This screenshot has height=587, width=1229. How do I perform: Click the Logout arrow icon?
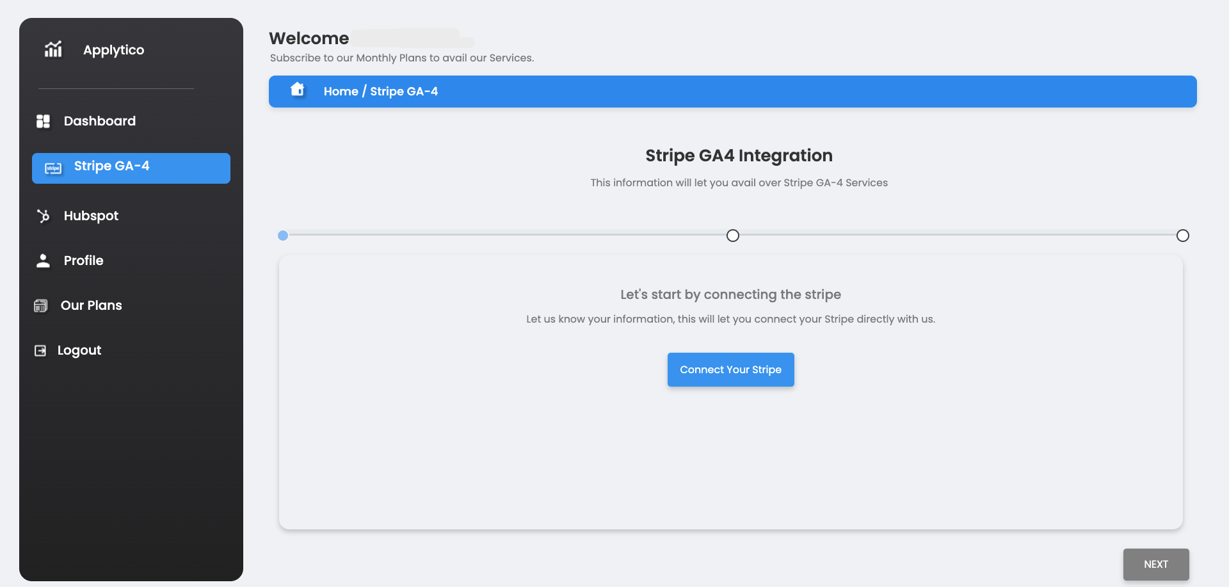(x=40, y=350)
